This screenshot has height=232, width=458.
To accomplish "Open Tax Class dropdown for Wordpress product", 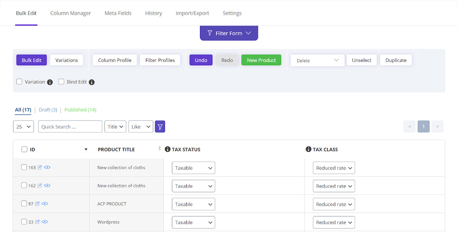I will tap(334, 222).
